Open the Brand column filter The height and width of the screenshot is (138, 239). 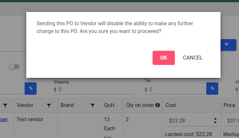click(93, 106)
